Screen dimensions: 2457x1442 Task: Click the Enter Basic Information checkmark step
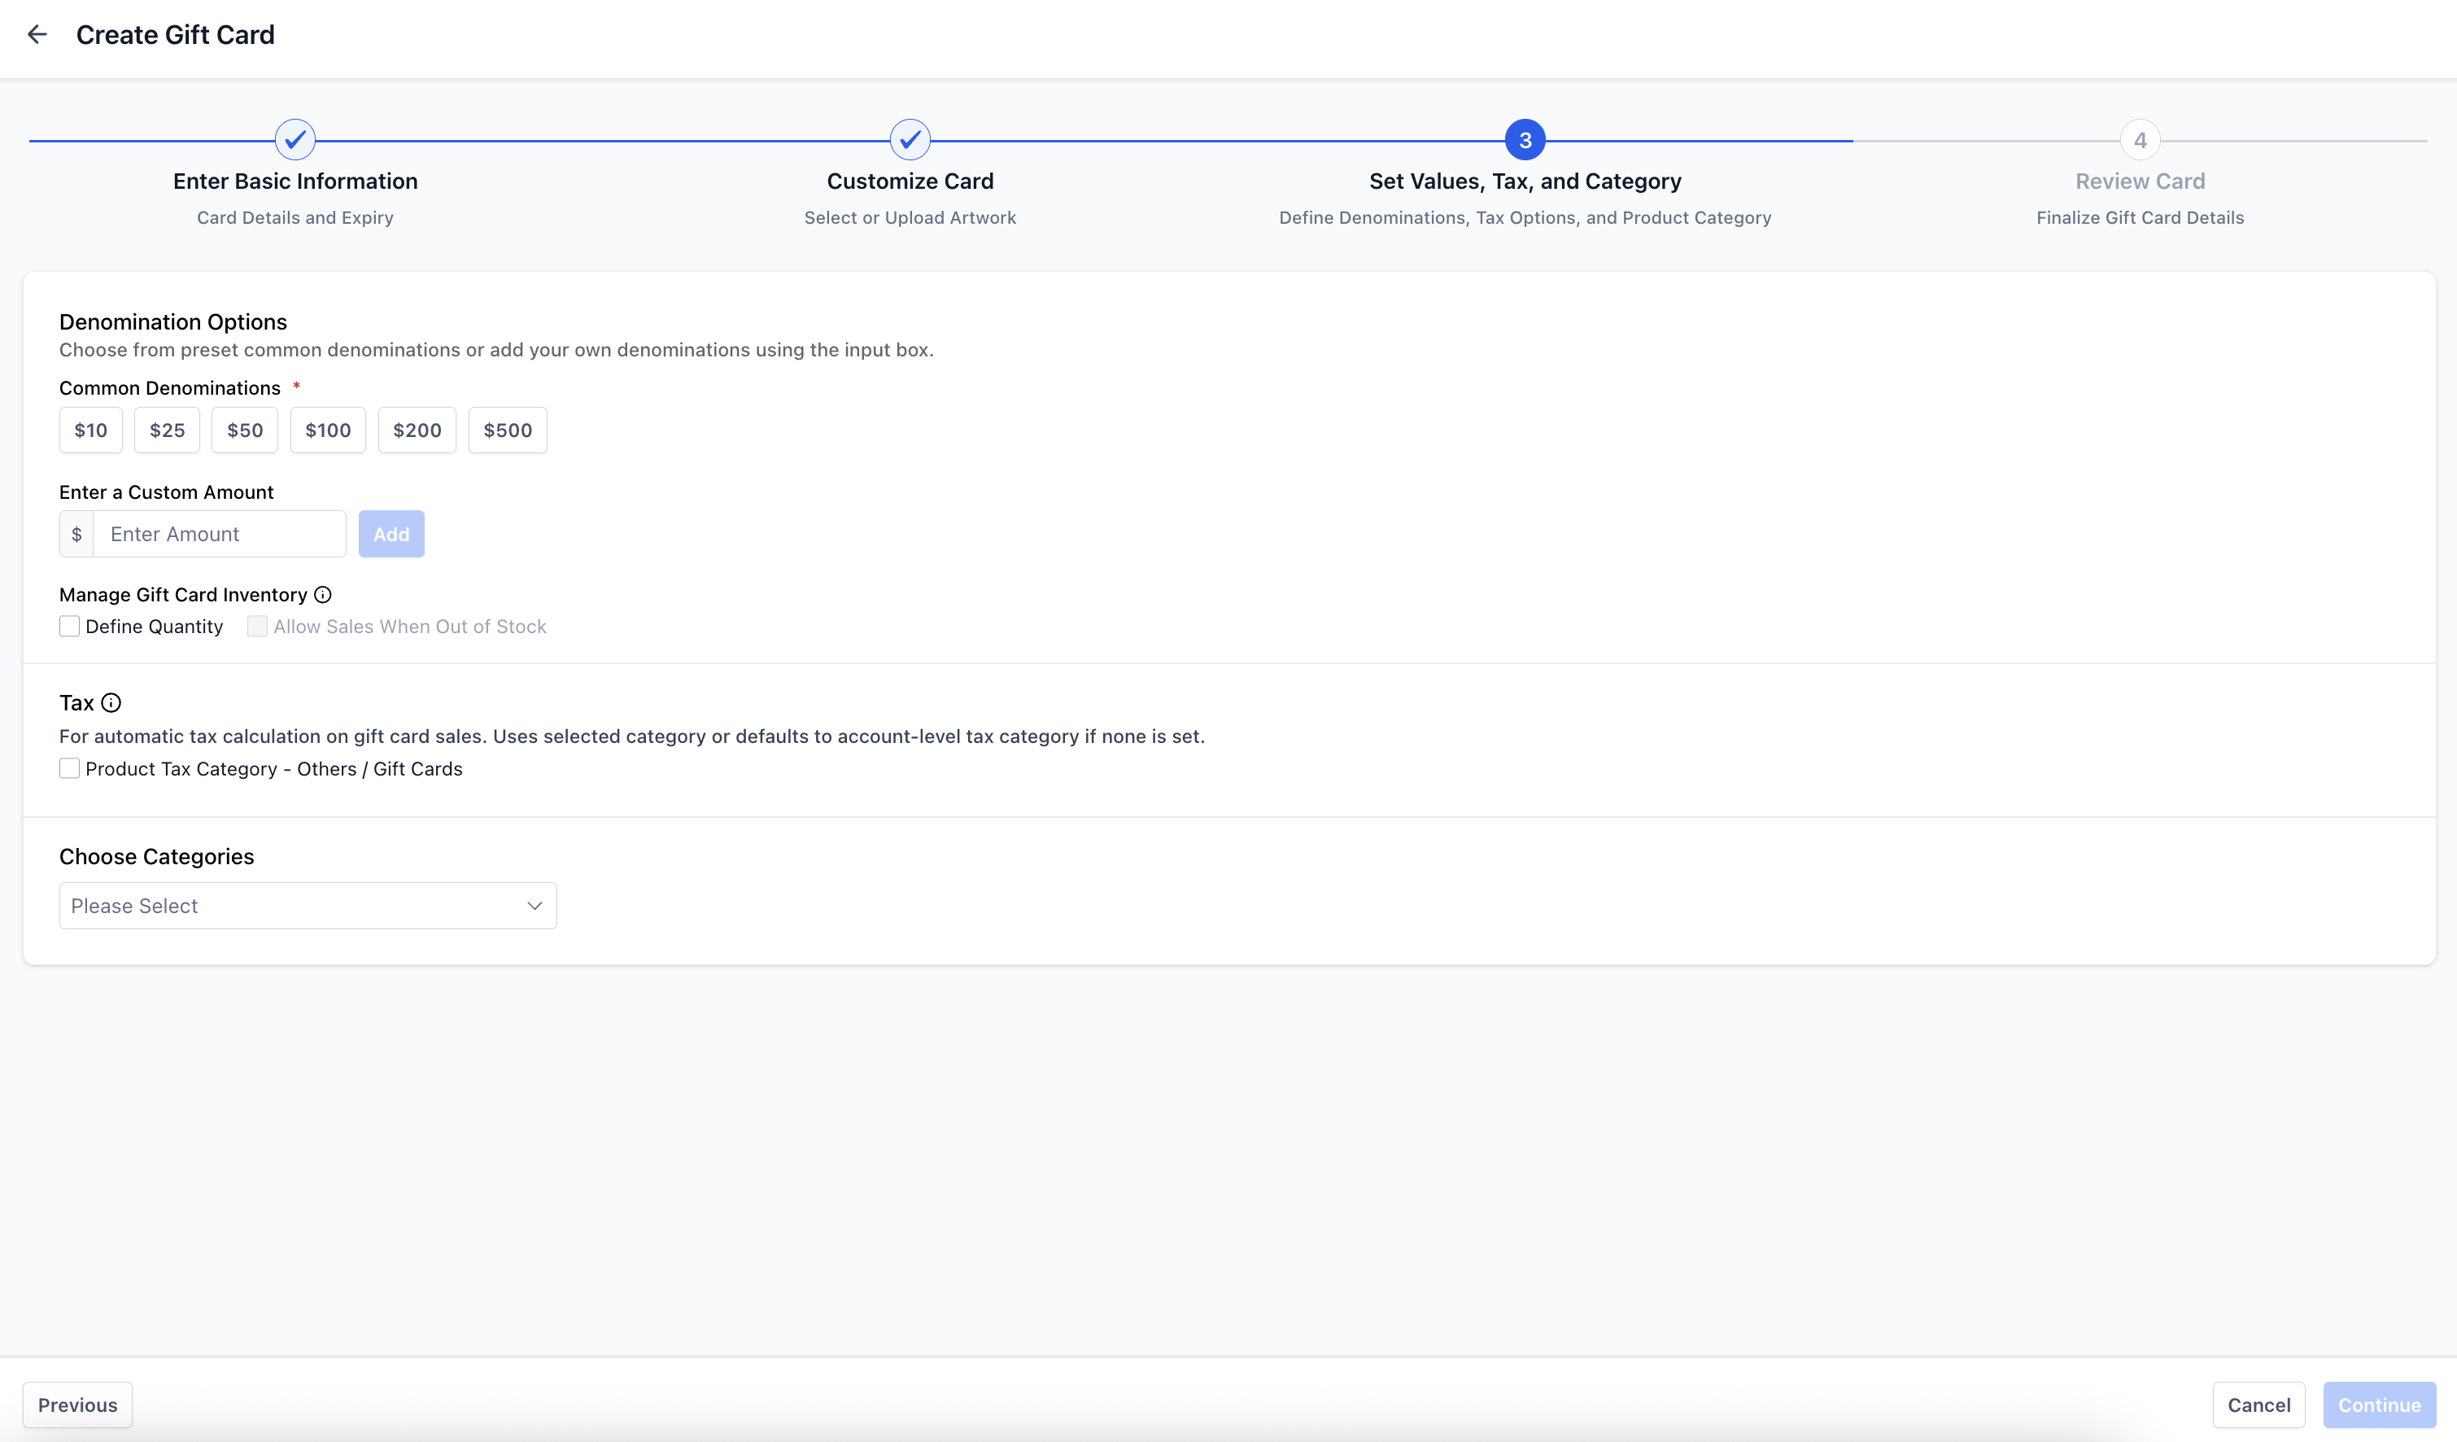[295, 141]
